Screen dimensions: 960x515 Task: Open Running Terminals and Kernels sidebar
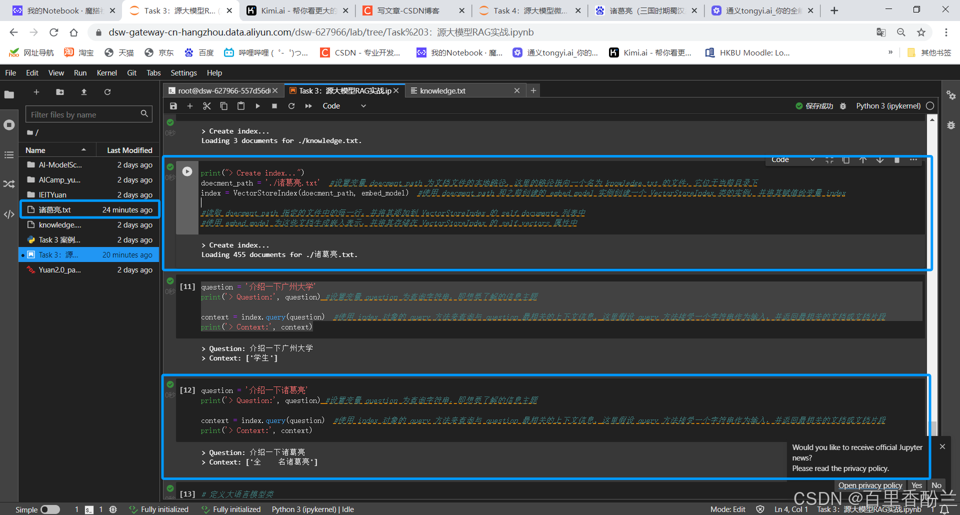9,124
